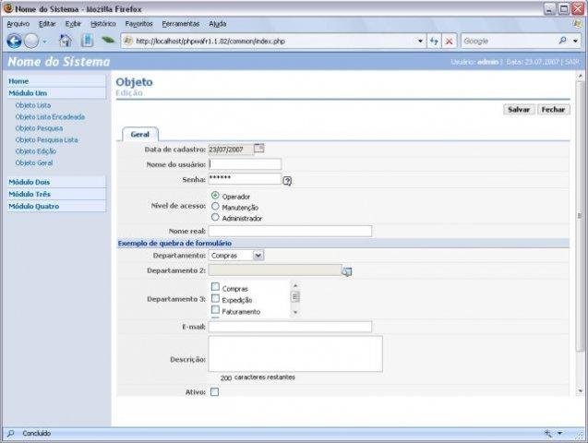Open the Objeto Pesquisa Lista link
588x443 pixels.
tap(46, 139)
